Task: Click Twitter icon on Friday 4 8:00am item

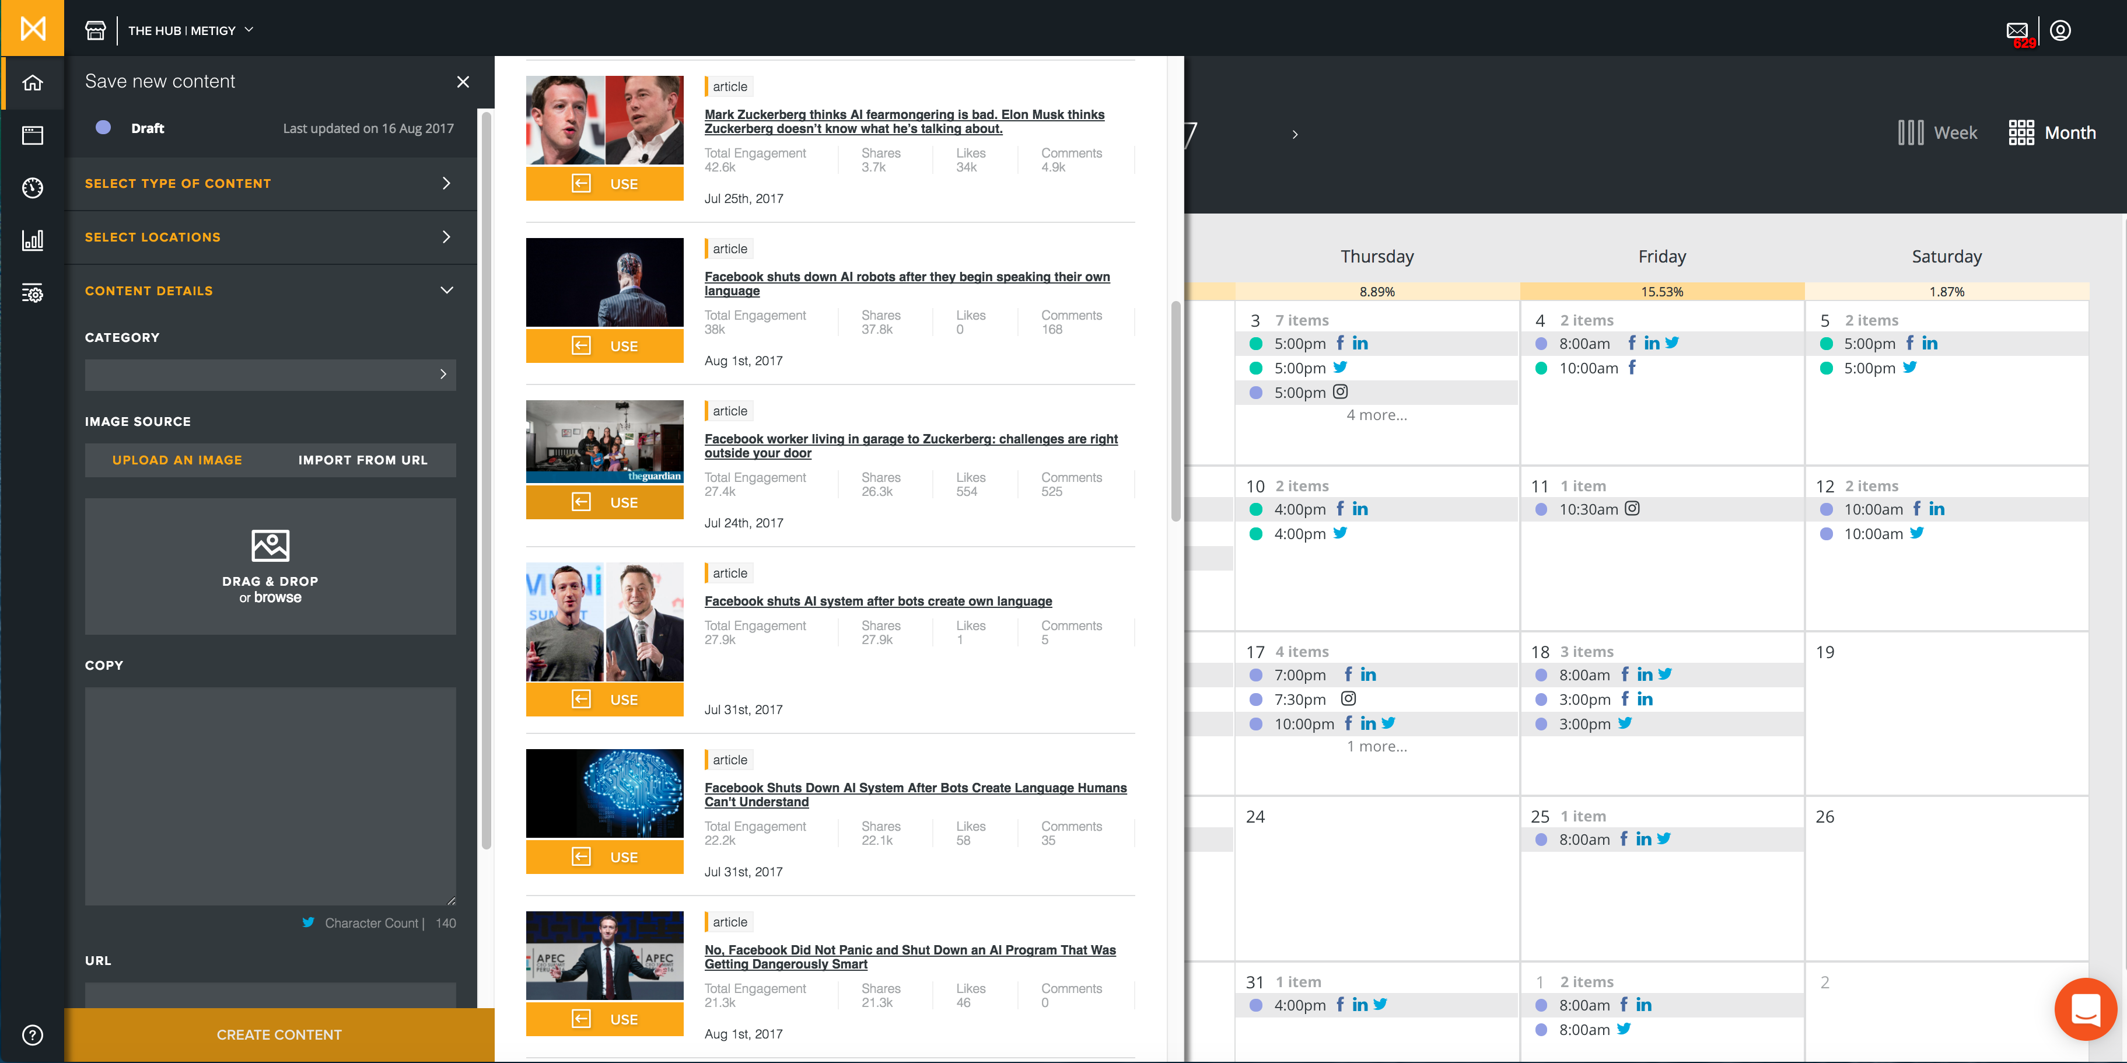Action: point(1672,343)
